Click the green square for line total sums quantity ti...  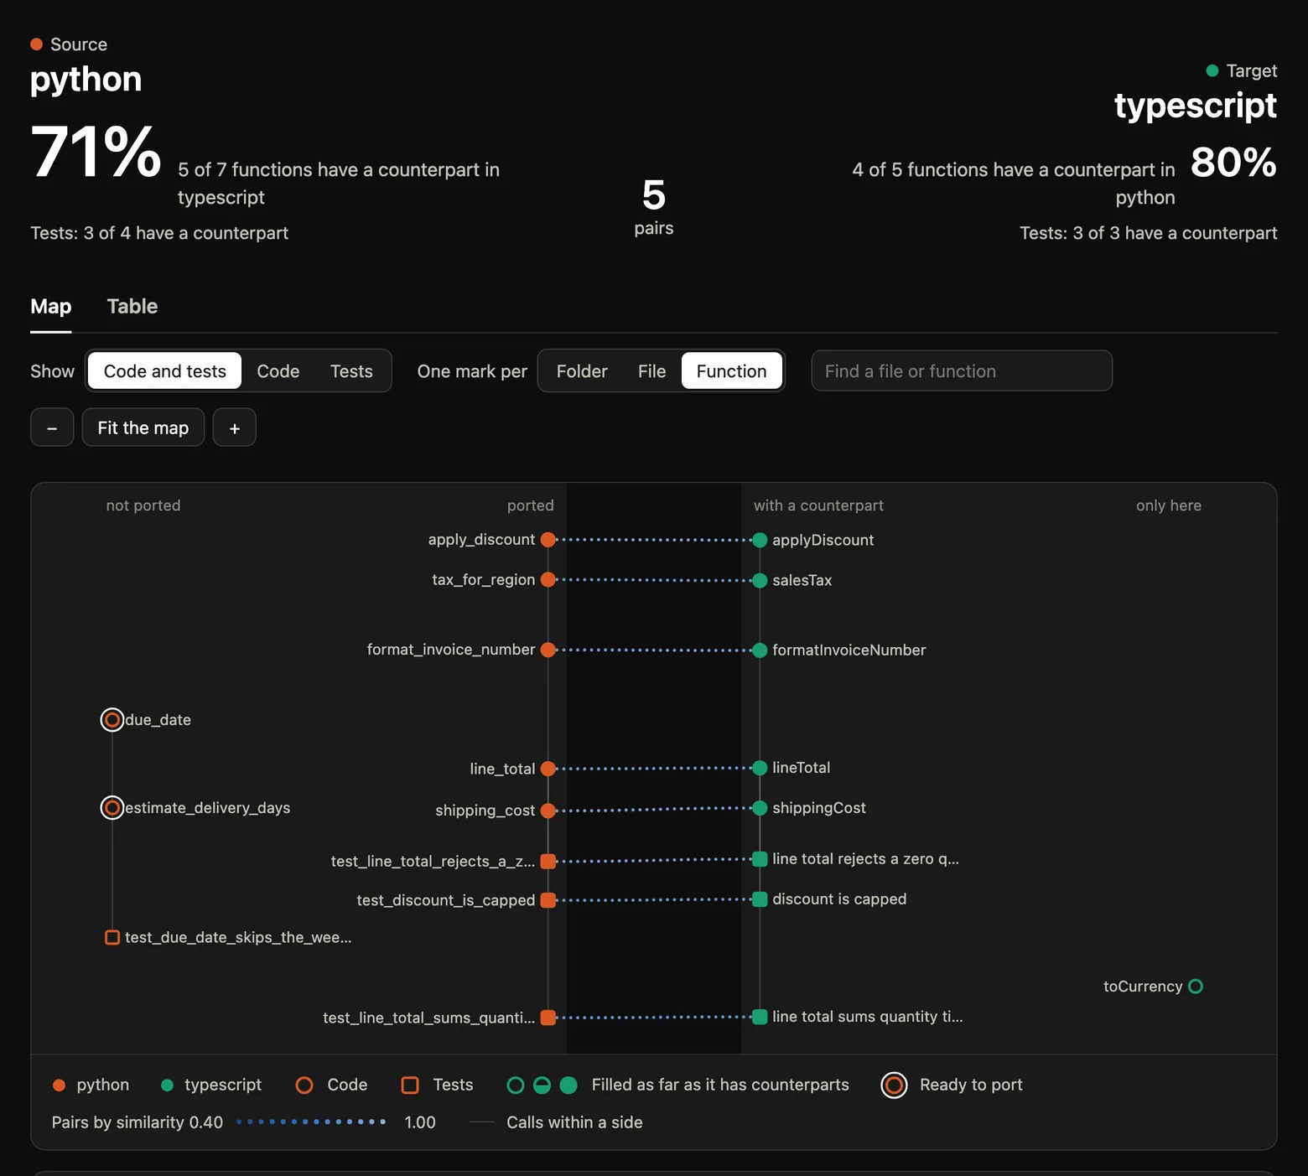(x=760, y=1017)
